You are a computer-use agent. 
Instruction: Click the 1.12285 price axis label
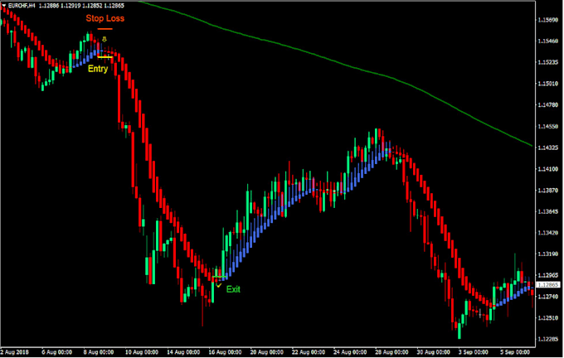(x=547, y=339)
